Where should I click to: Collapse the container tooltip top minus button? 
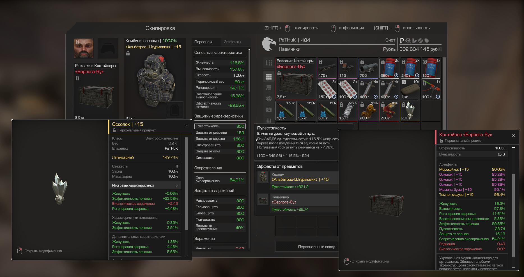tap(513, 147)
